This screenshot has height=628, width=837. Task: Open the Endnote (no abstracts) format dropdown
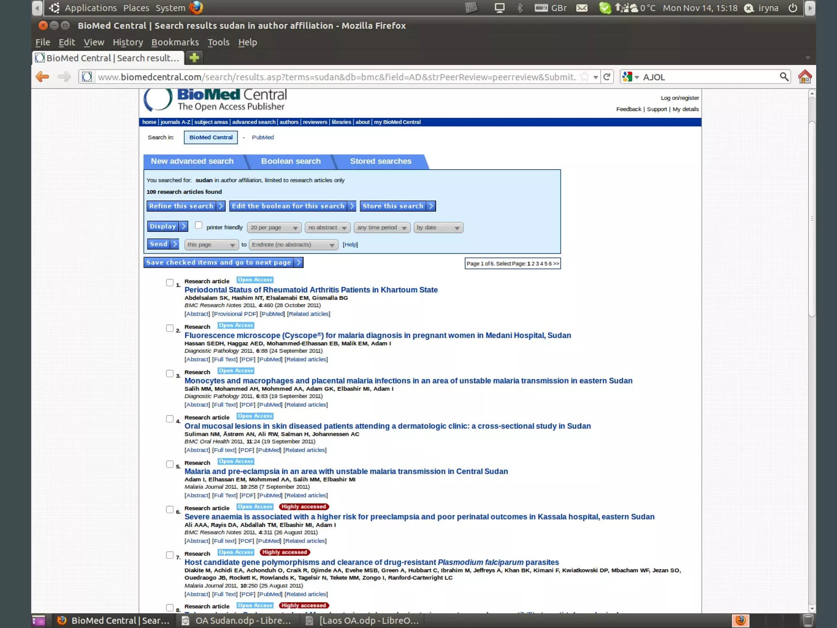tap(293, 244)
